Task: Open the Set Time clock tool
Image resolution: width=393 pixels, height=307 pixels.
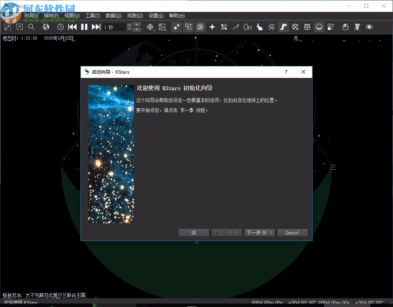Action: (60, 27)
